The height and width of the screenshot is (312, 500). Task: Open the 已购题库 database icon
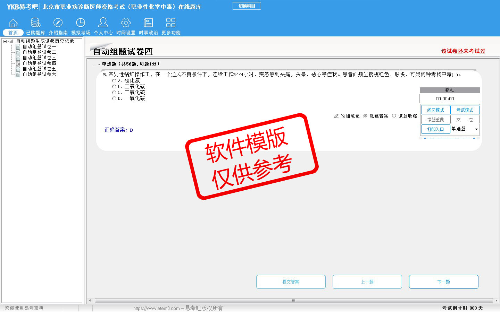(35, 23)
